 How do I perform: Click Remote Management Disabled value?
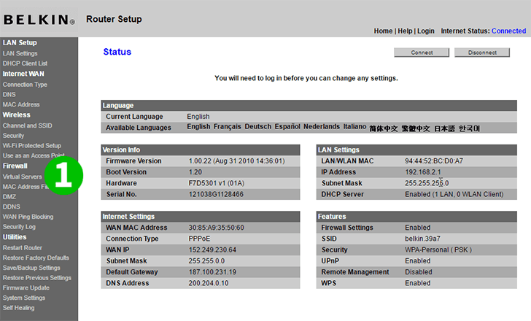pyautogui.click(x=419, y=272)
